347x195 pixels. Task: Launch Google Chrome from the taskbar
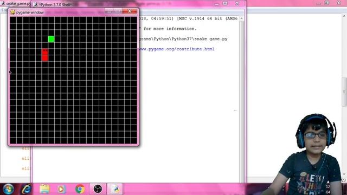click(x=80, y=189)
